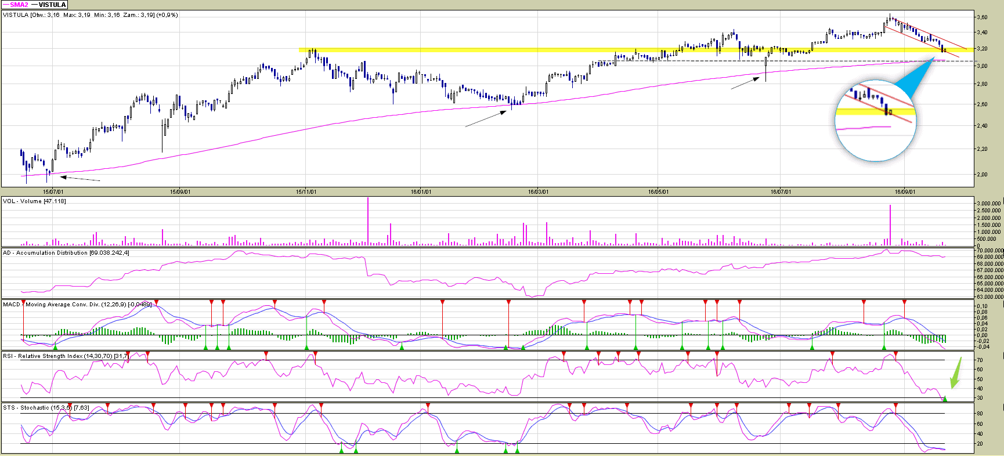Viewport: 1004px width, 456px height.
Task: Click the rightmost red marker in Stochastic panel
Action: 895,406
